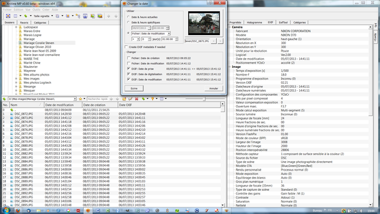Image resolution: width=380 pixels, height=214 pixels.
Task: Click the Ecrire button
Action: pos(134,89)
